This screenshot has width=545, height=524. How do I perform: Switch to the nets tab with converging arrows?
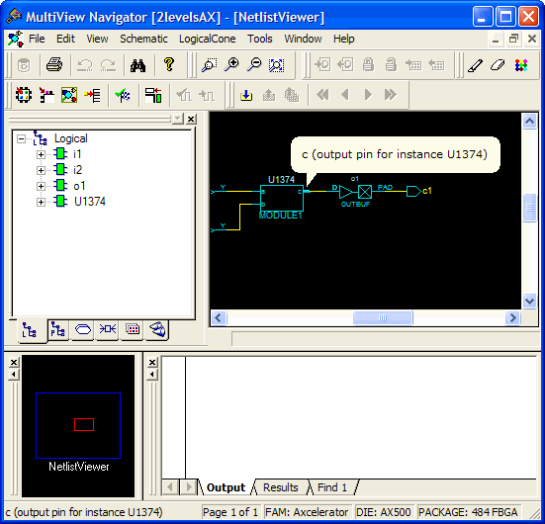pyautogui.click(x=108, y=329)
